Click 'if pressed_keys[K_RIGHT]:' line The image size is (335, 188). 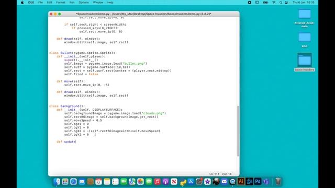(x=95, y=28)
